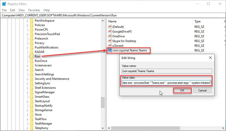226x131 pixels.
Task: Expand the PenWorkspace key
Action: pos(27,21)
